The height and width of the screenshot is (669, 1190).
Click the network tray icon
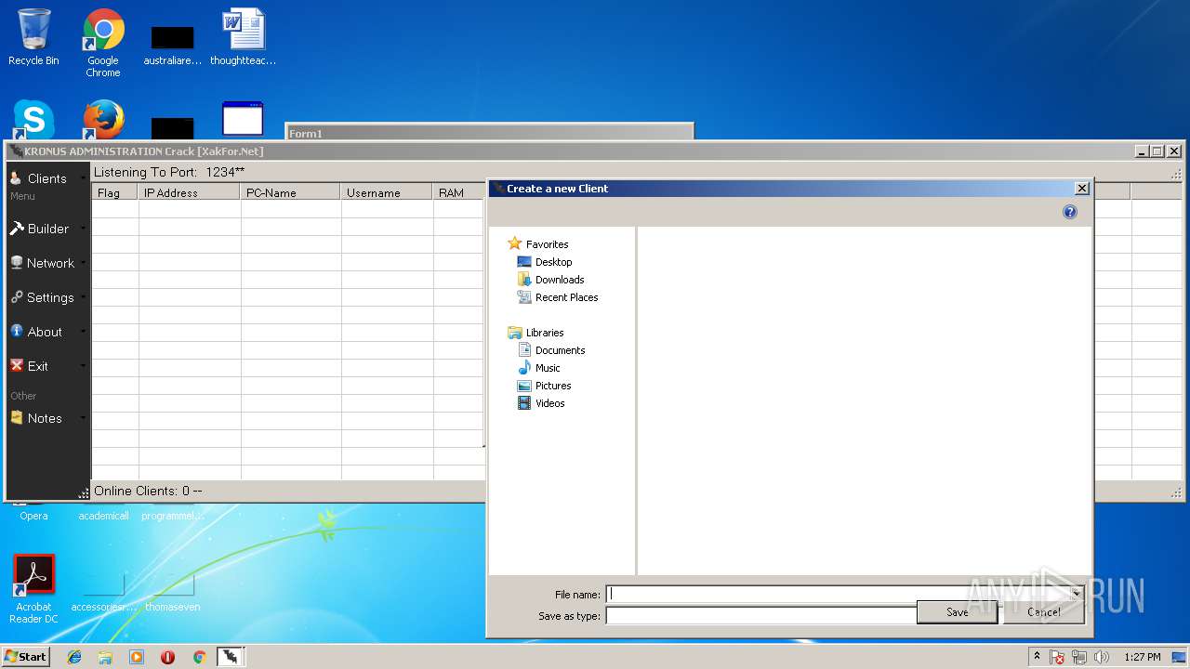tap(1079, 657)
